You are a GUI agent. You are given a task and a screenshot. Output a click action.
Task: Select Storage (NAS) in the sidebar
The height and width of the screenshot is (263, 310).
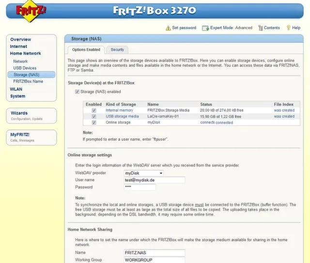click(31, 75)
